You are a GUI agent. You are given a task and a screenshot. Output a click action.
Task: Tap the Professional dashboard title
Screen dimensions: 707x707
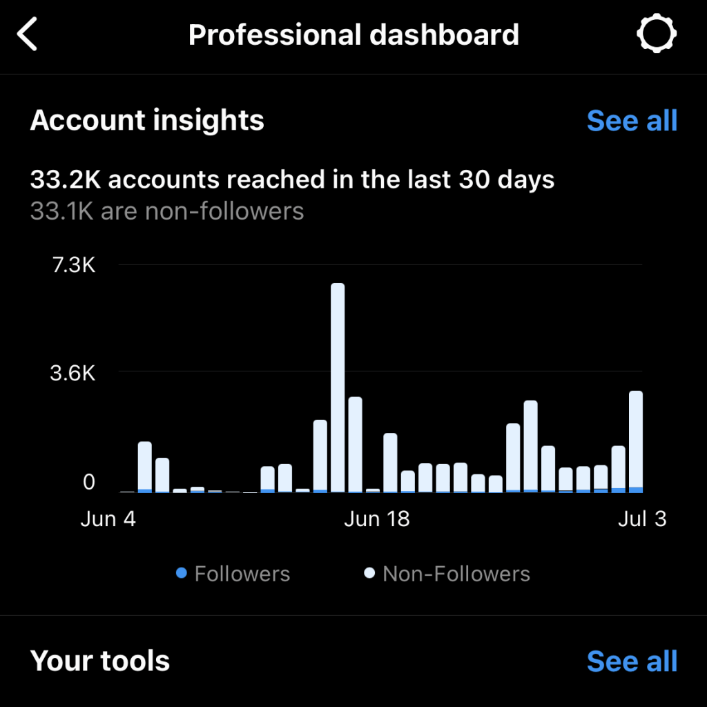(353, 35)
